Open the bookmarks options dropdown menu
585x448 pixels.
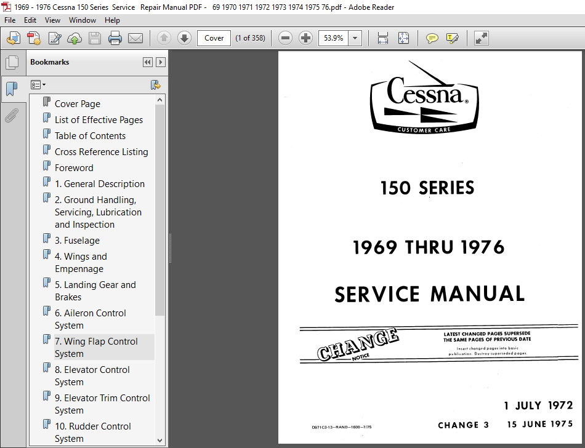click(x=38, y=85)
